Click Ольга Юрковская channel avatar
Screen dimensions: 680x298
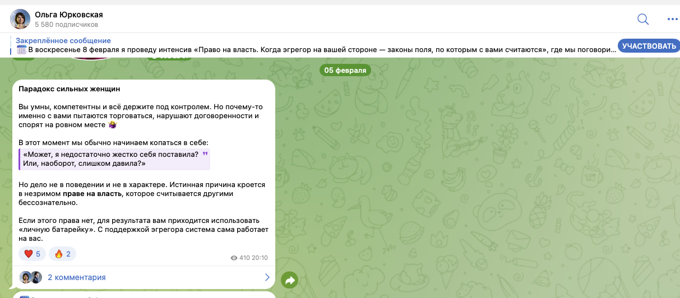click(20, 19)
